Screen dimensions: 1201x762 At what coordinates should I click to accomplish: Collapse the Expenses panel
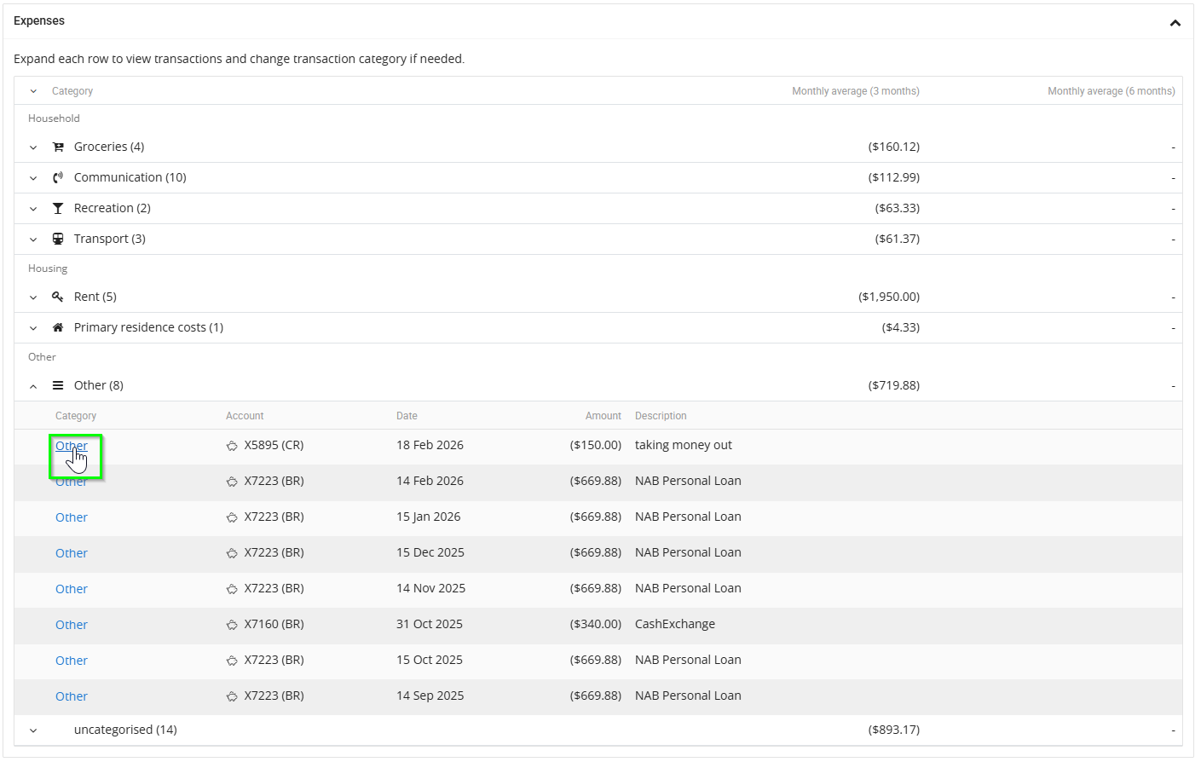coord(1175,23)
